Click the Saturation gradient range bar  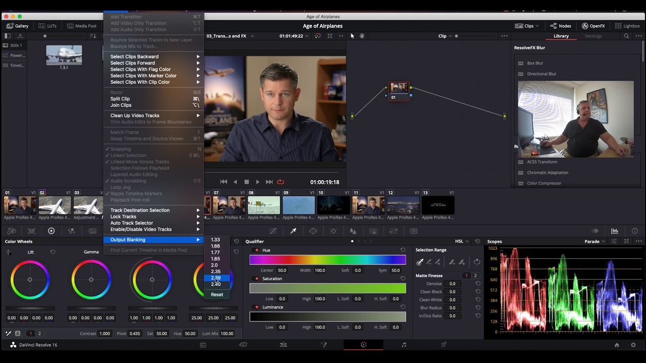[x=328, y=288]
